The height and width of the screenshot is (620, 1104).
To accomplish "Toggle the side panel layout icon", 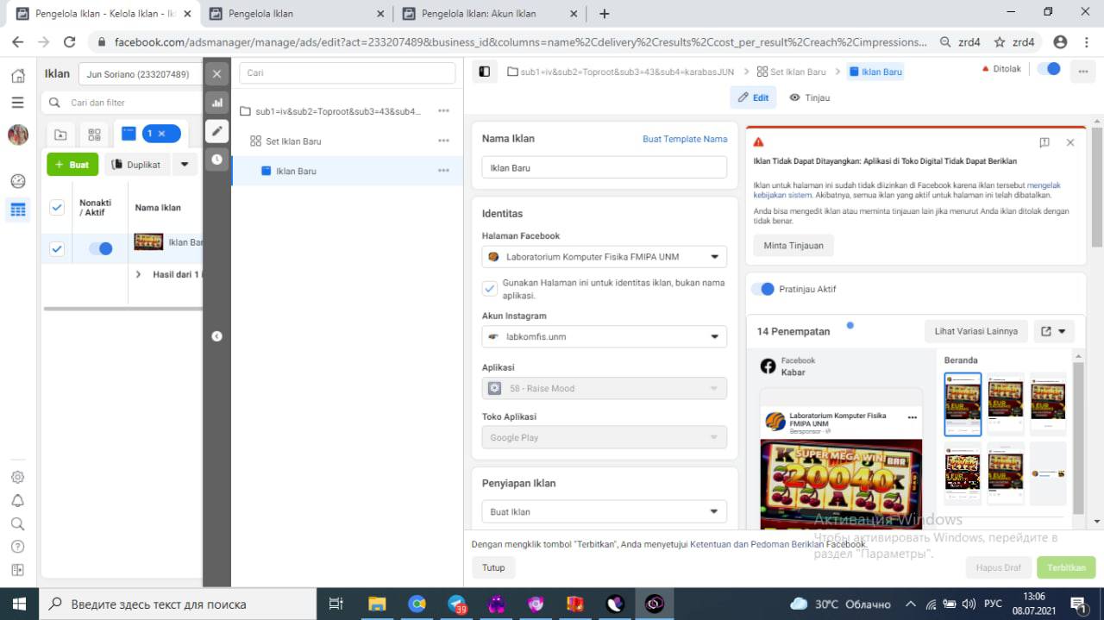I will (x=484, y=72).
